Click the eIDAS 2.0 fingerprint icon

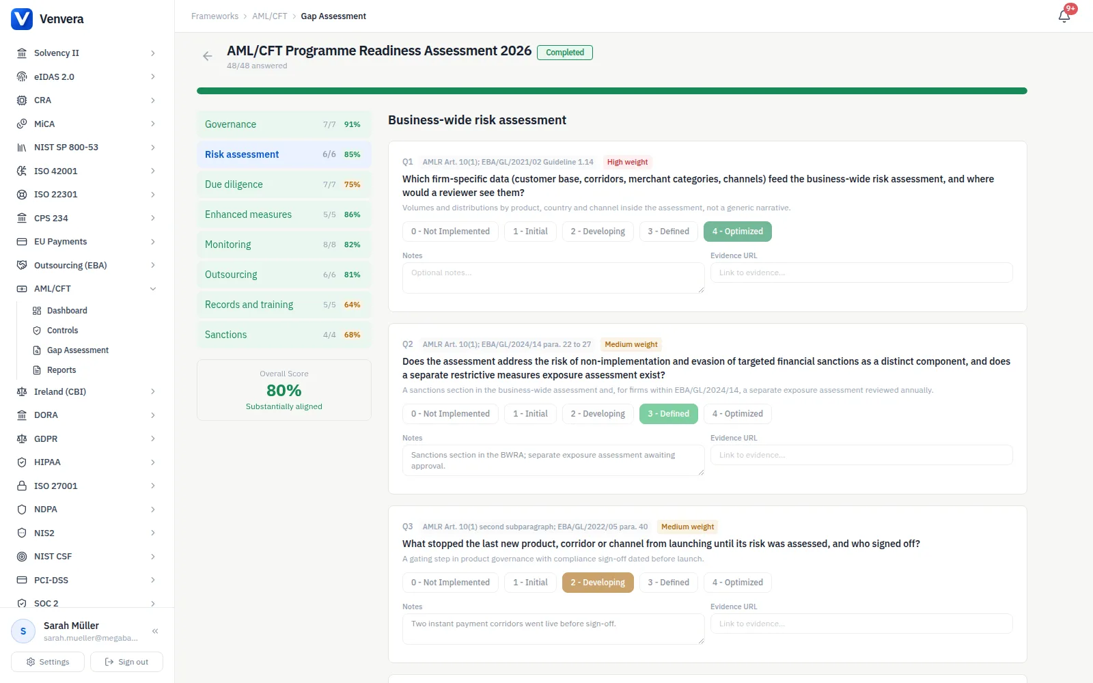coord(22,76)
